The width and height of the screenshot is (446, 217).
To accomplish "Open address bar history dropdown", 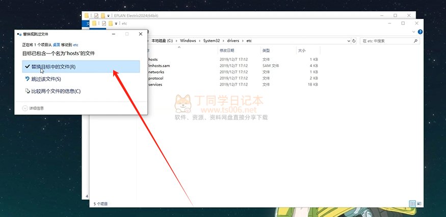I will [349, 41].
